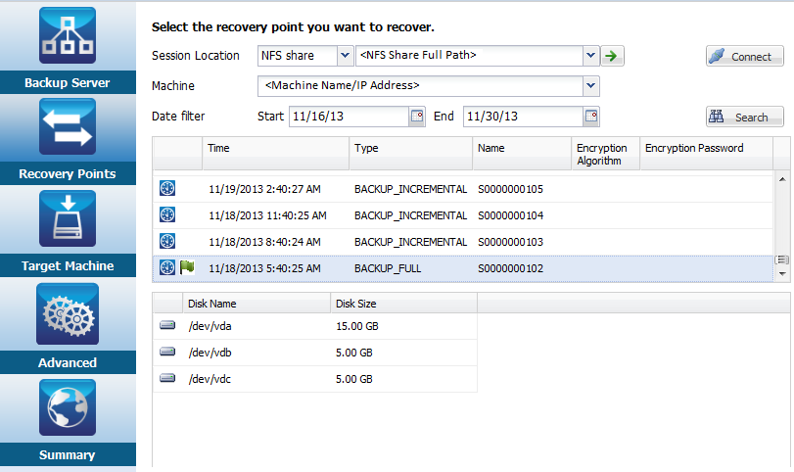Expand the Machine Name/IP Address dropdown
The width and height of the screenshot is (794, 472).
point(590,86)
